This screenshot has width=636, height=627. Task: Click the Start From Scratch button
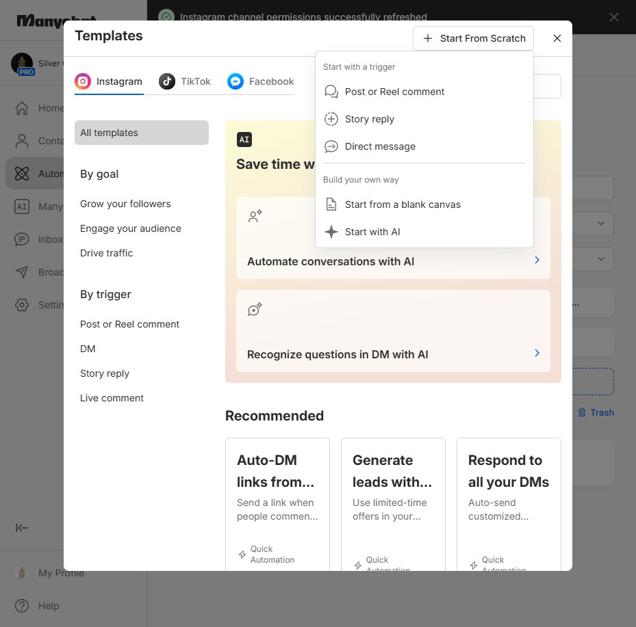473,38
